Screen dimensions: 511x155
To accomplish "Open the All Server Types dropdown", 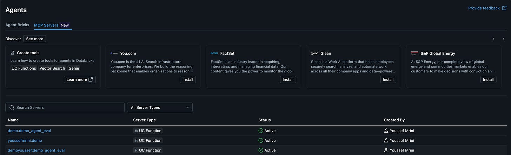I will click(160, 107).
